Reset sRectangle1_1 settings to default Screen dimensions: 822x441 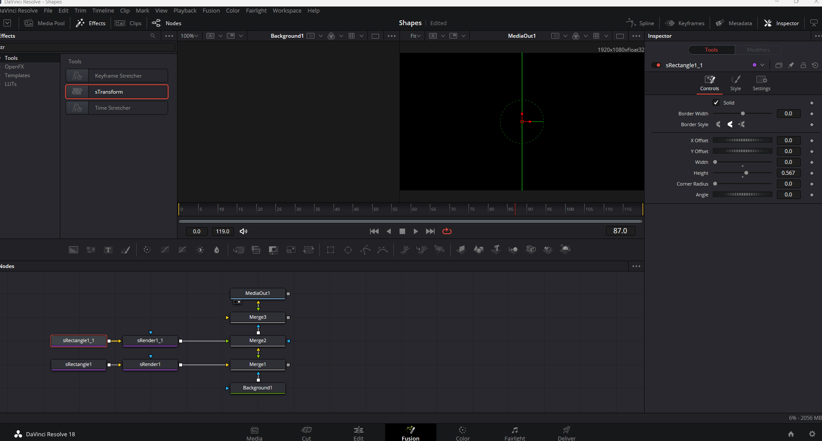coord(815,65)
